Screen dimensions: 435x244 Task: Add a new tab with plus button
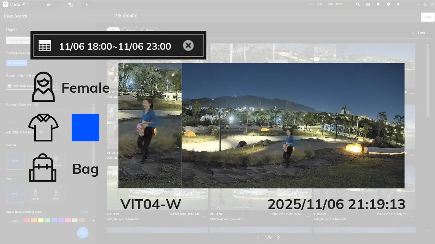click(x=86, y=5)
